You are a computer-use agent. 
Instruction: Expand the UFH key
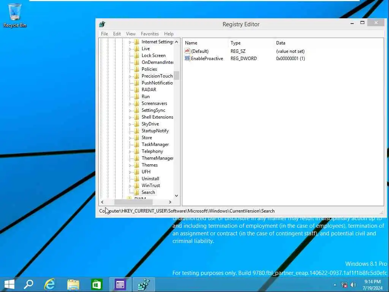tap(130, 172)
